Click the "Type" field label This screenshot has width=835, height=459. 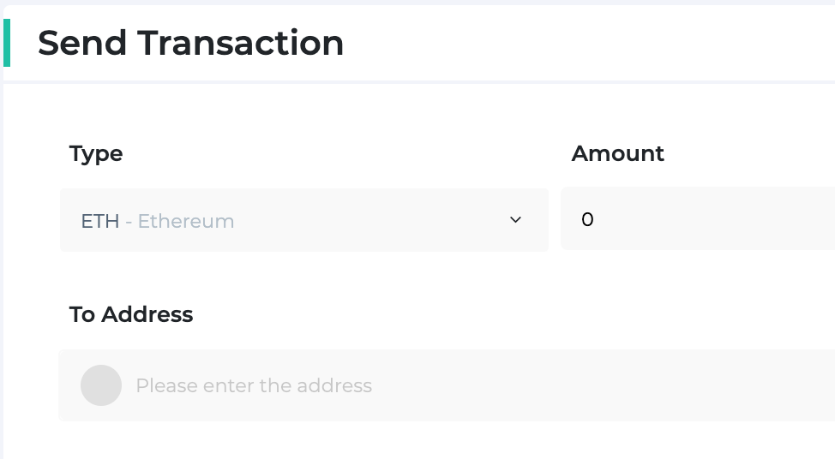click(x=96, y=154)
